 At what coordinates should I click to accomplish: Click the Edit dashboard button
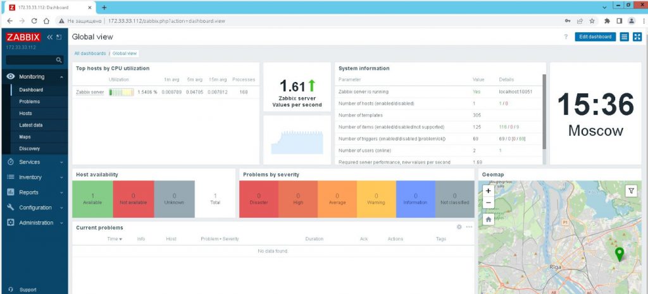coord(595,37)
